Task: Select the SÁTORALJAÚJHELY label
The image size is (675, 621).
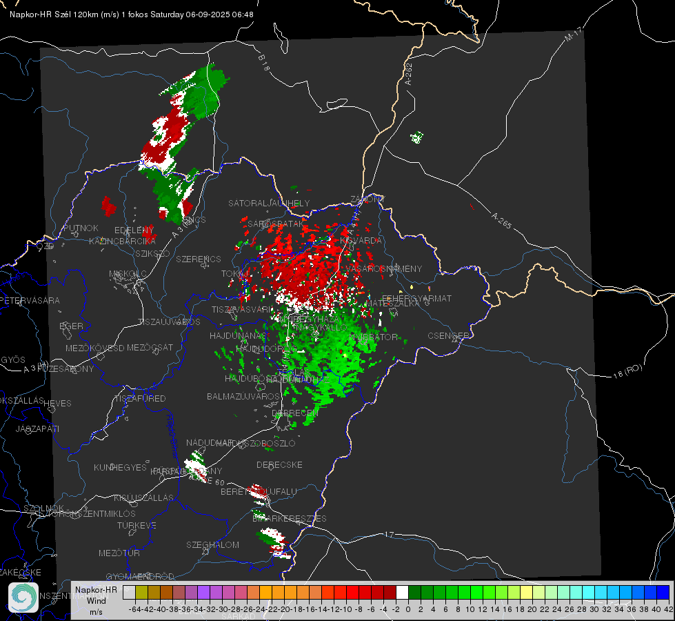Action: coord(269,203)
